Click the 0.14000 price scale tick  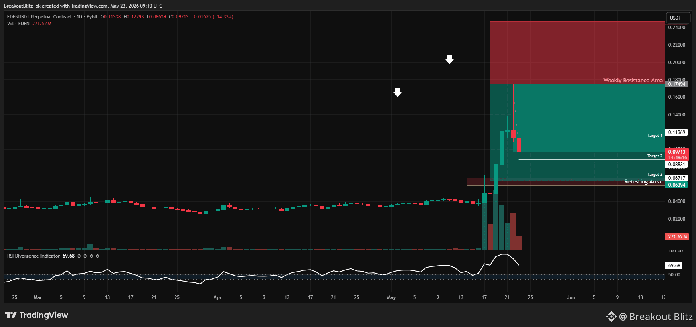click(x=677, y=115)
